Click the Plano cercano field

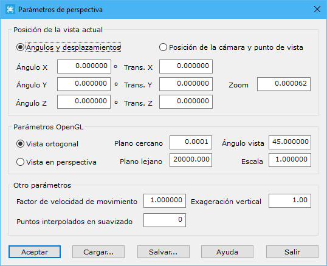tap(191, 142)
